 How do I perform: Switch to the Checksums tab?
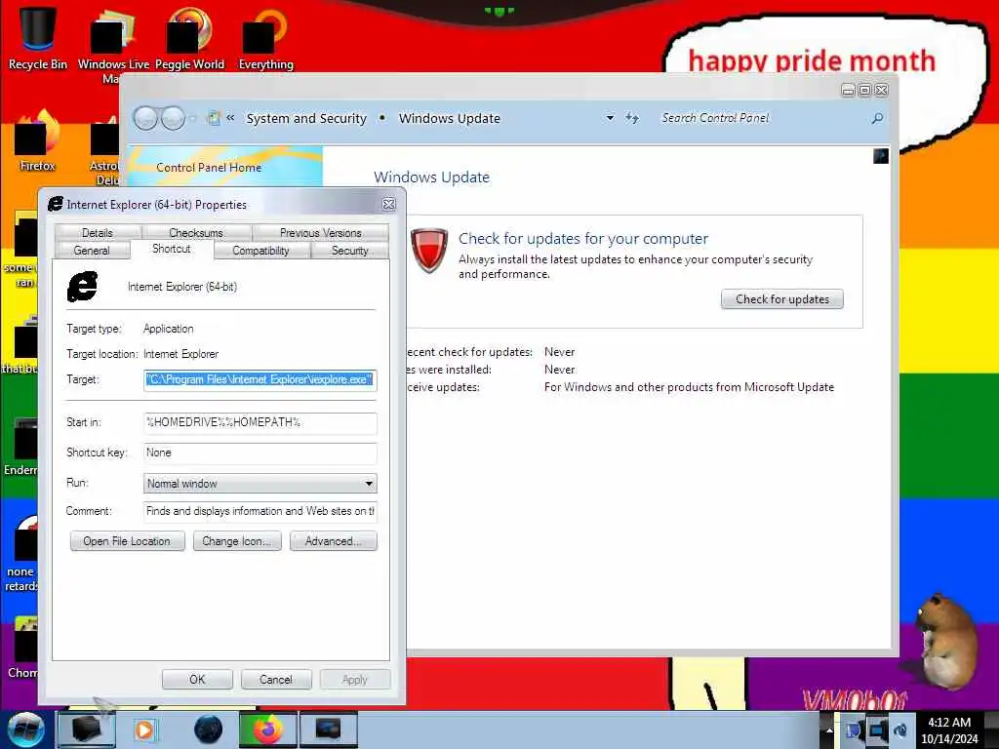point(196,232)
